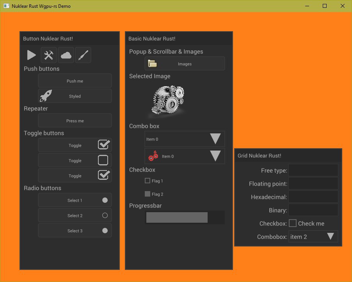Click the Toggle buttons heading
352x282 pixels.
coord(44,133)
